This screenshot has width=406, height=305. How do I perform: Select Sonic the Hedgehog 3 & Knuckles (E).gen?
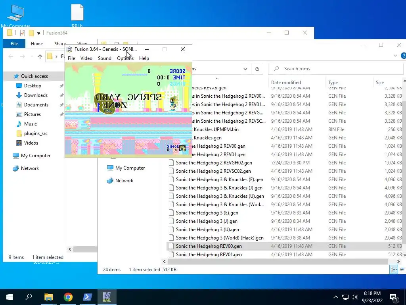pyautogui.click(x=219, y=180)
